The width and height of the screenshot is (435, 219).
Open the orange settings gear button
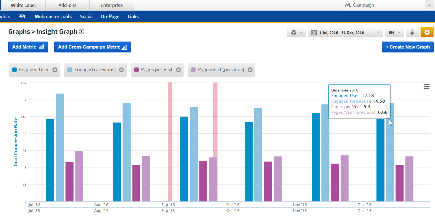[427, 32]
